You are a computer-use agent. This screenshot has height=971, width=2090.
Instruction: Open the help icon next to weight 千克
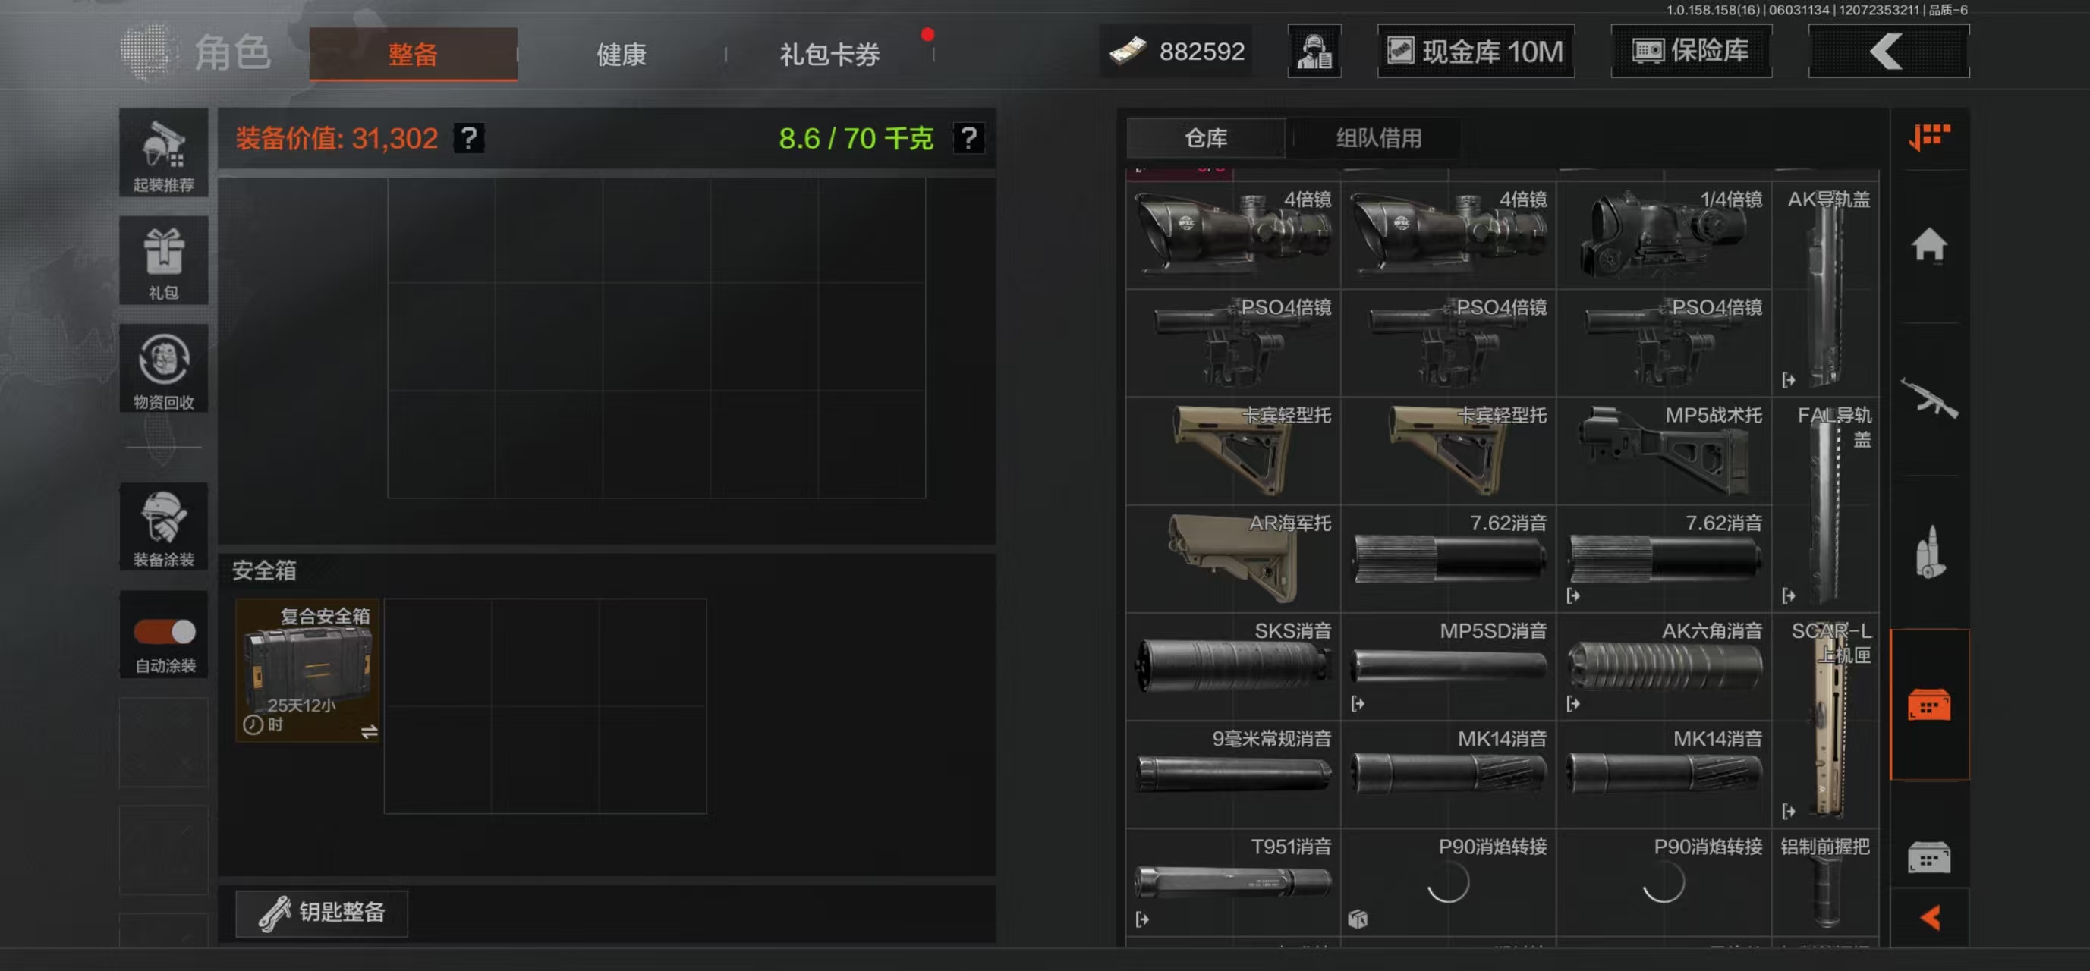(x=968, y=138)
